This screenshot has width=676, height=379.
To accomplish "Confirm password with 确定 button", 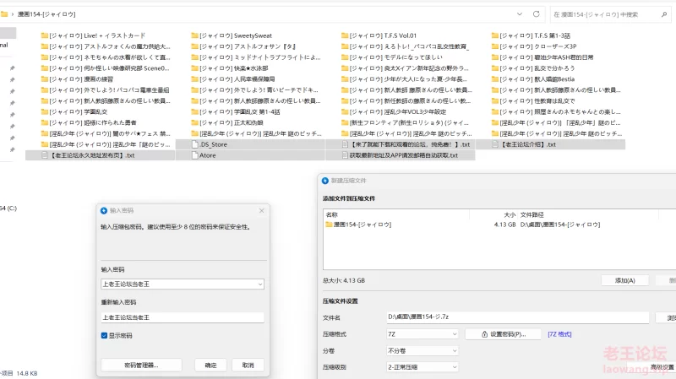I will click(210, 365).
